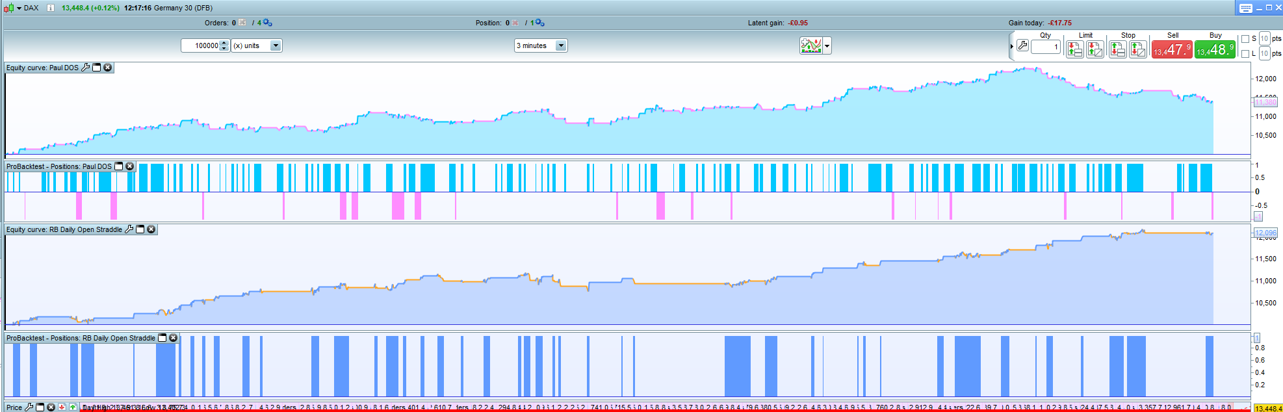Open indicators and trading systems icon

pyautogui.click(x=811, y=45)
